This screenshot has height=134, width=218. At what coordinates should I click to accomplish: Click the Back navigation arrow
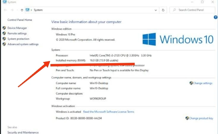click(5, 10)
